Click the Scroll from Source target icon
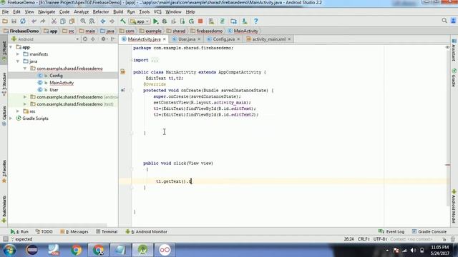458x257 pixels. (85, 39)
